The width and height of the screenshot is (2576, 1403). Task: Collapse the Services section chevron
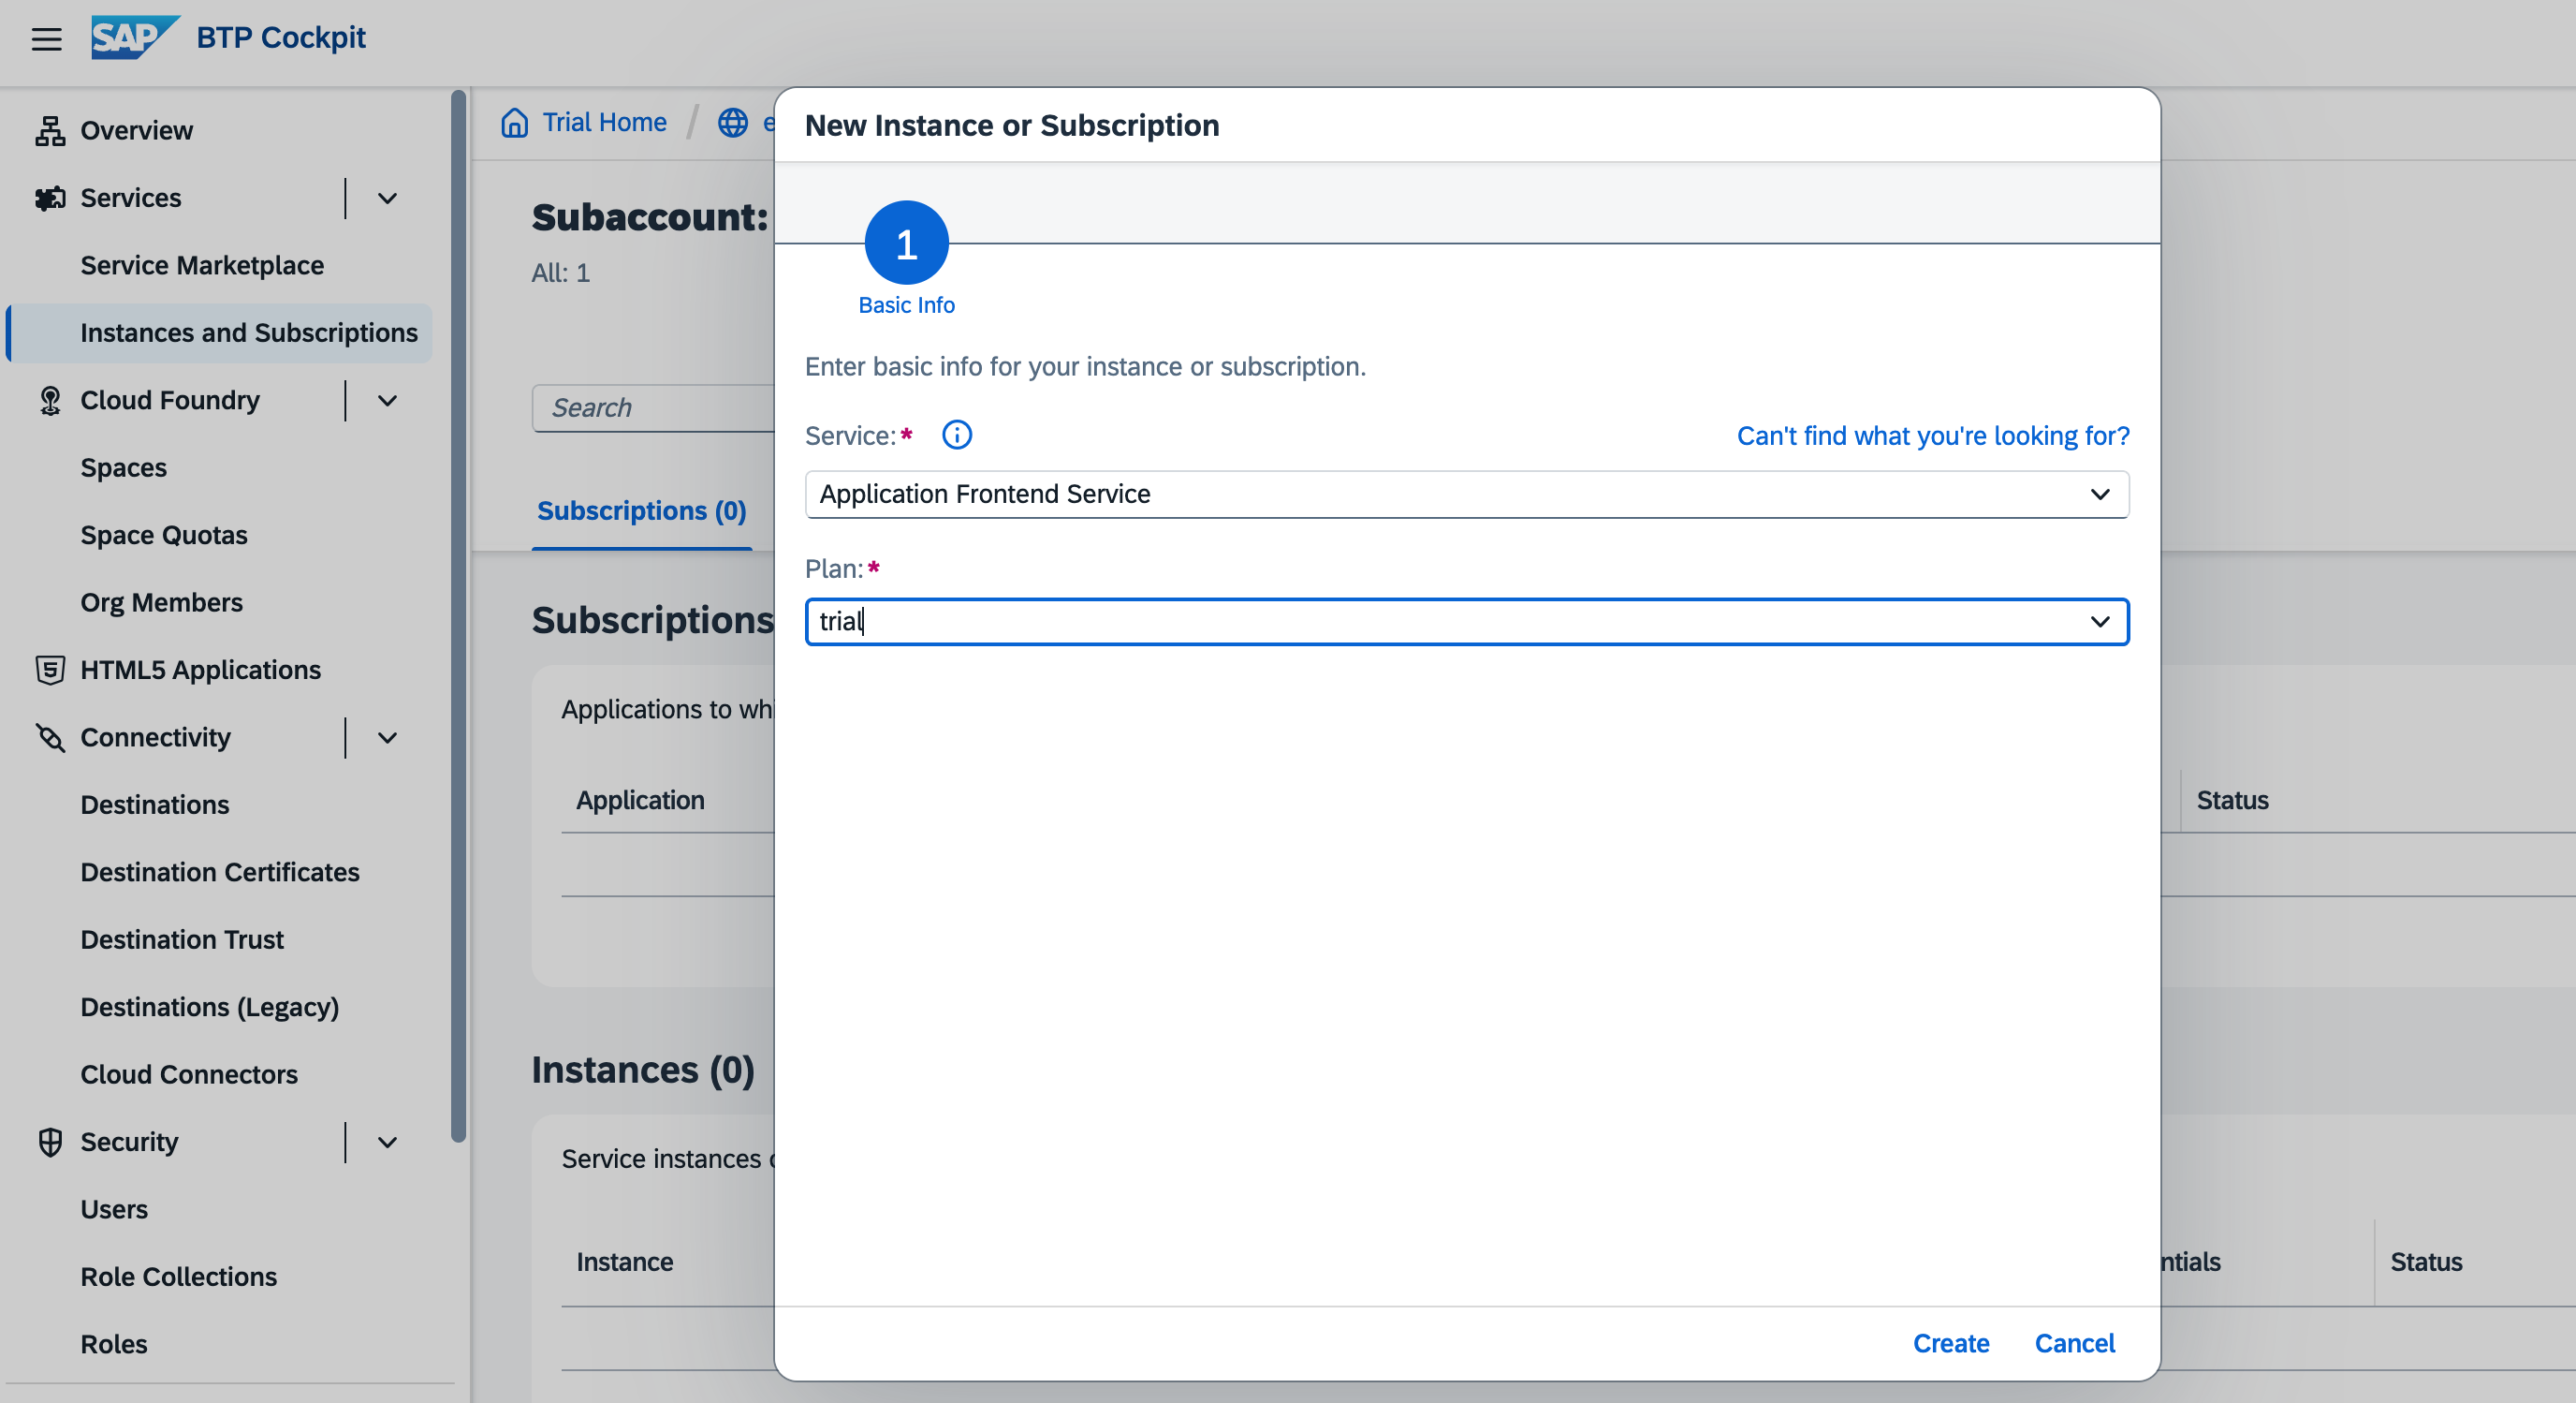click(388, 199)
